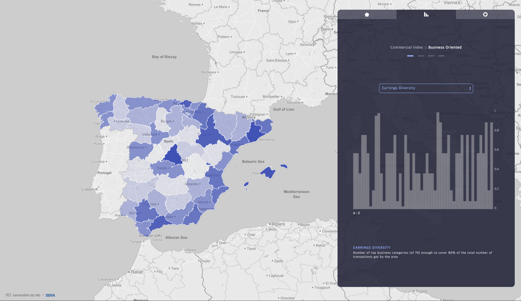
Task: Open the BBVA logo link
Action: pyautogui.click(x=50, y=295)
